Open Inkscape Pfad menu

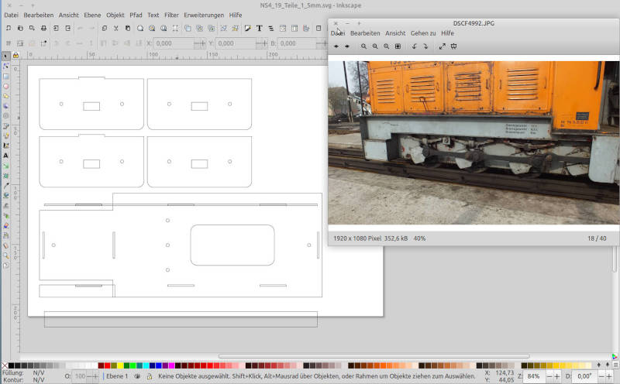[136, 15]
